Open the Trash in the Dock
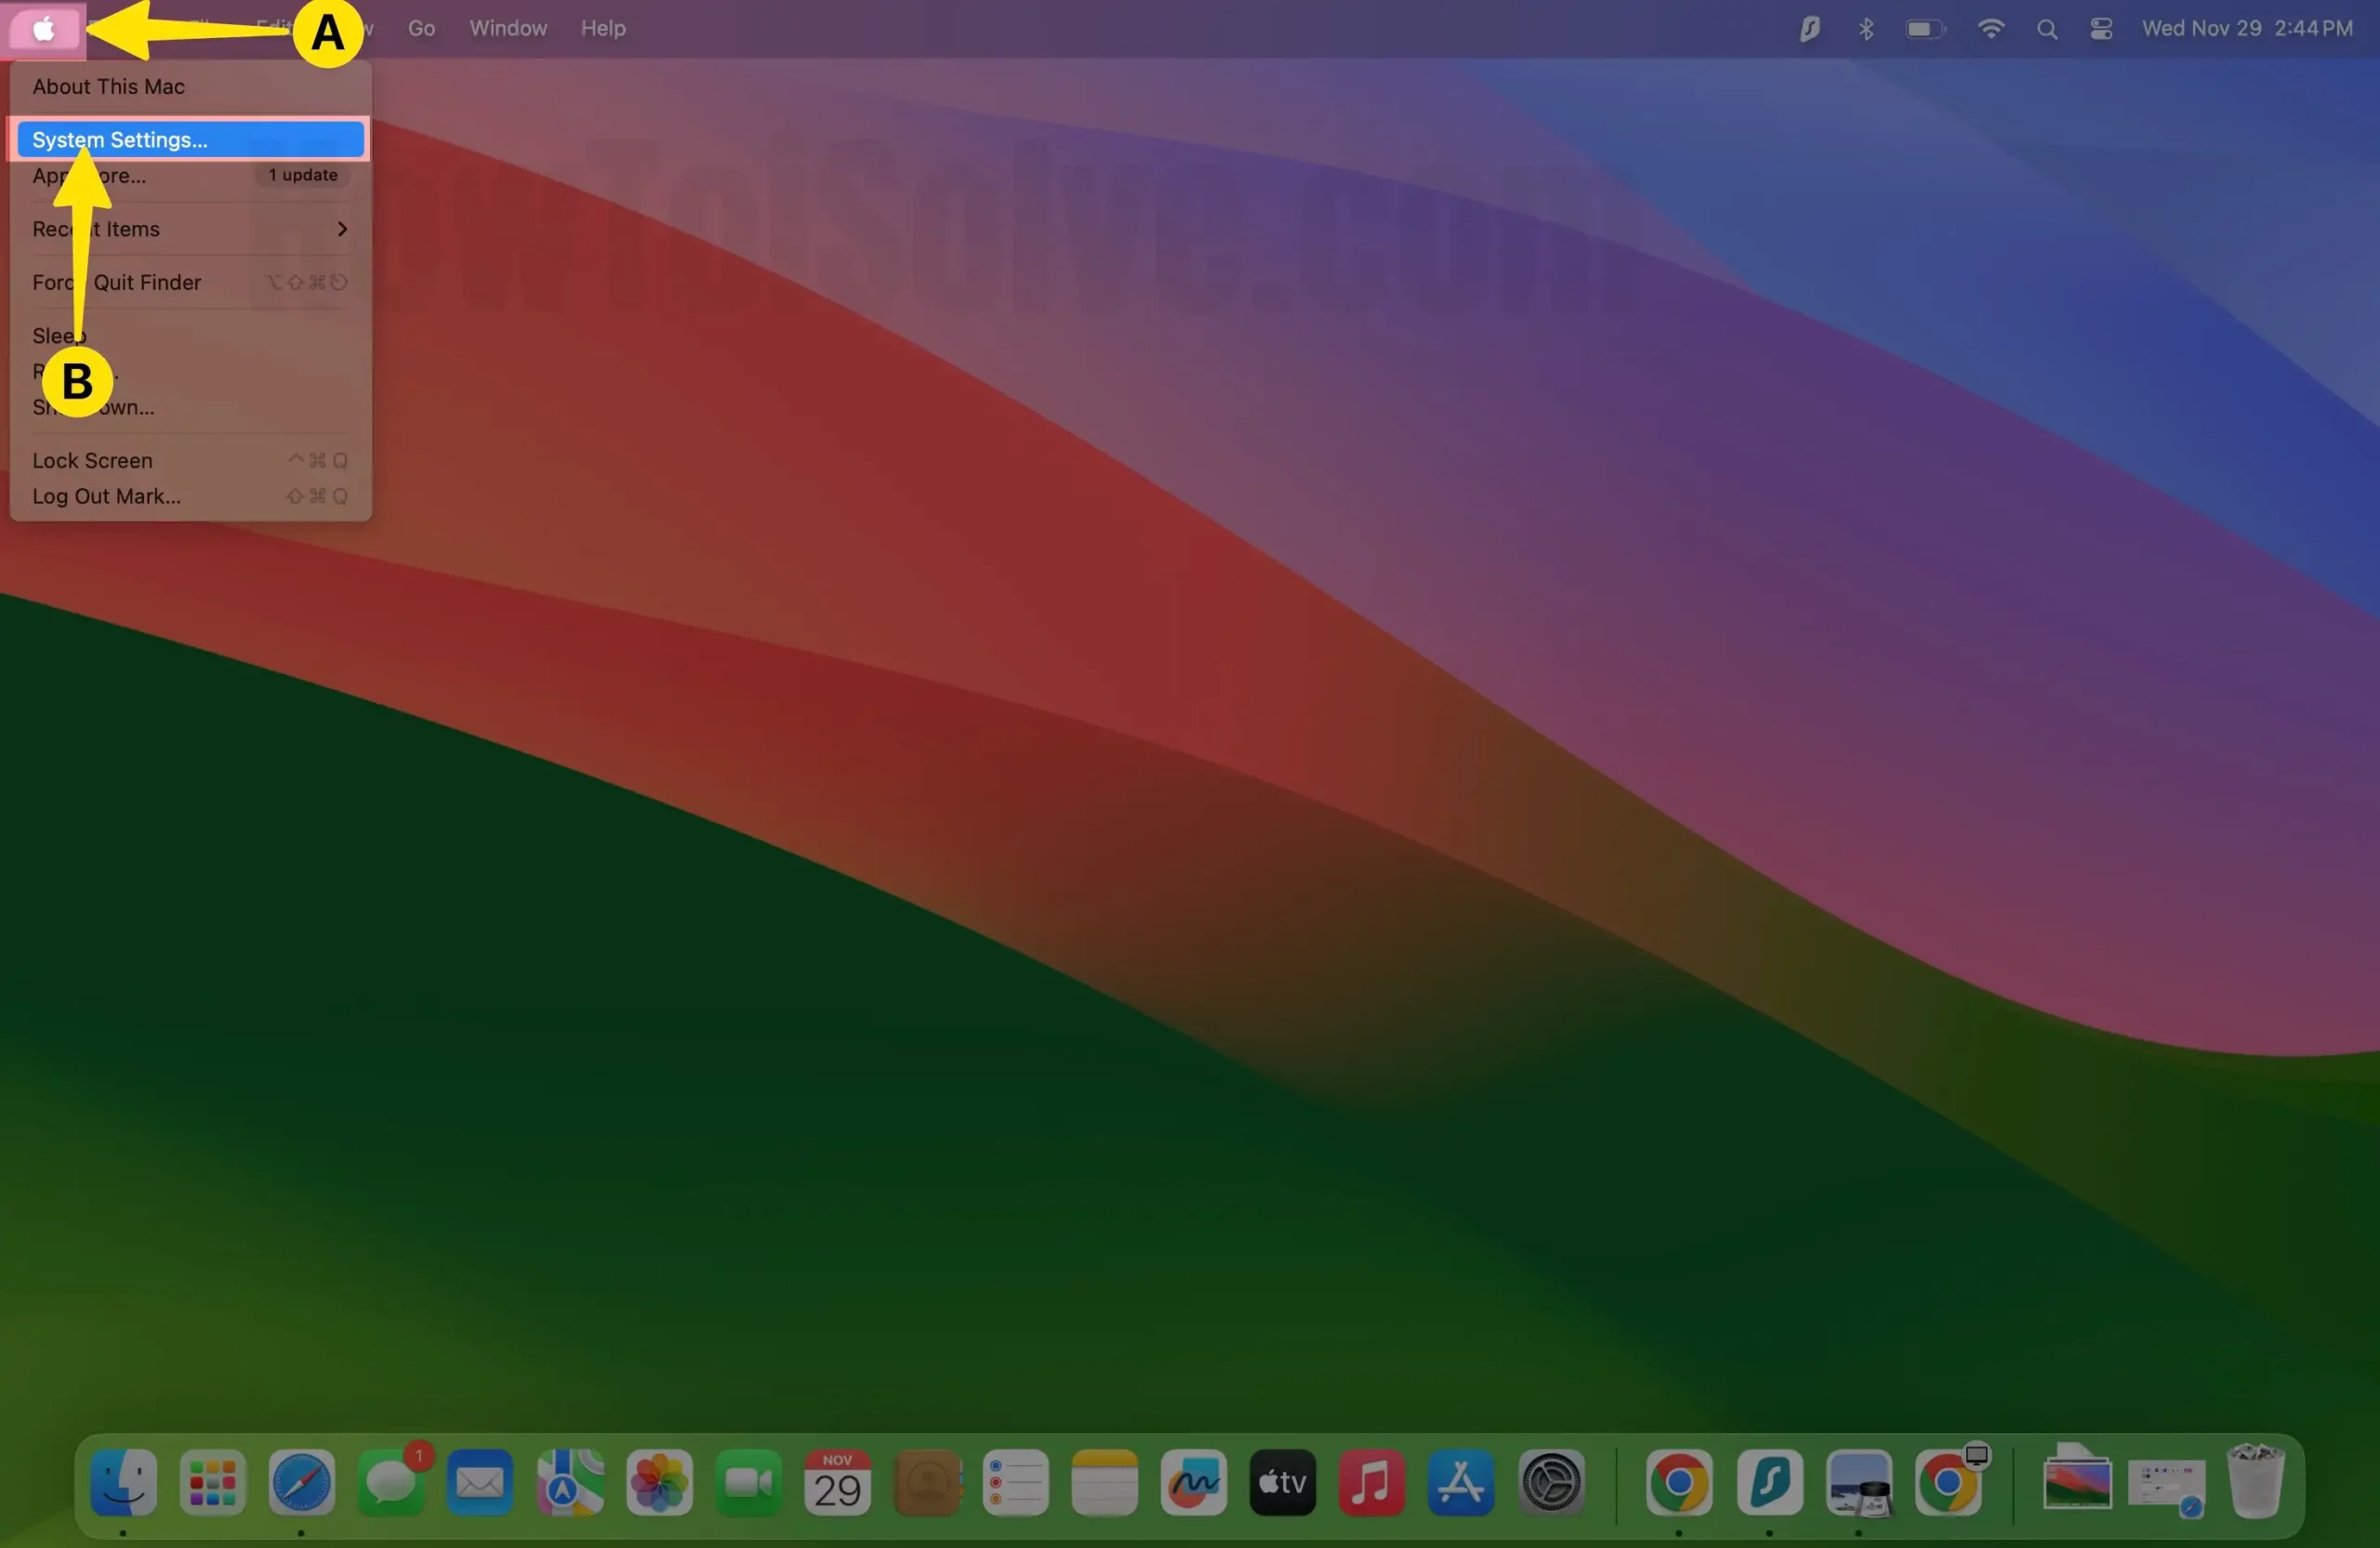 tap(2255, 1481)
